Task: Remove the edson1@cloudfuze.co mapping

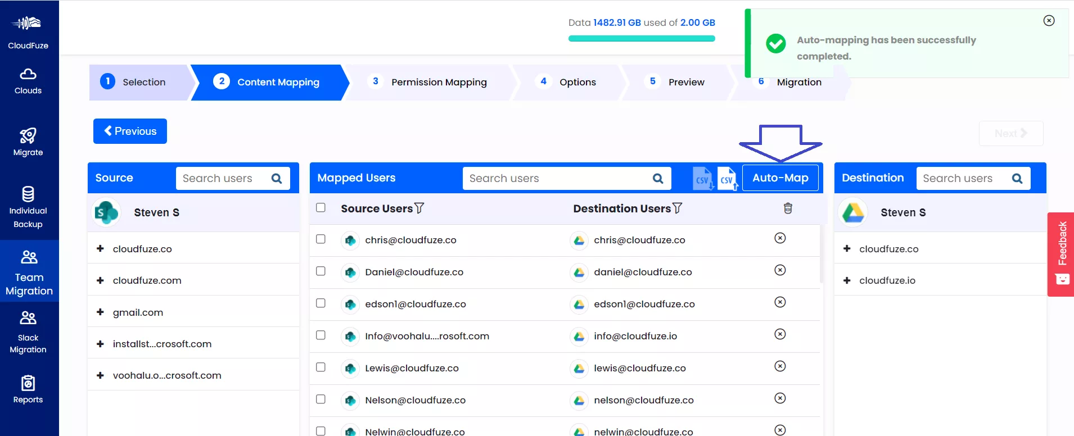Action: coord(780,302)
